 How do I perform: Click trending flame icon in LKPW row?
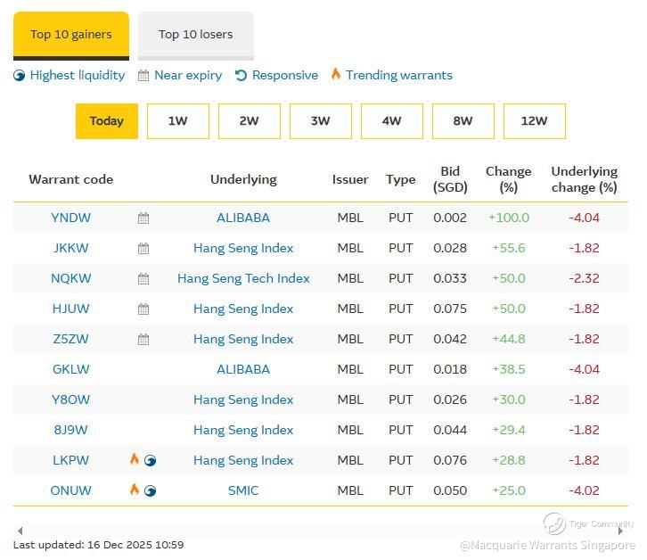135,459
